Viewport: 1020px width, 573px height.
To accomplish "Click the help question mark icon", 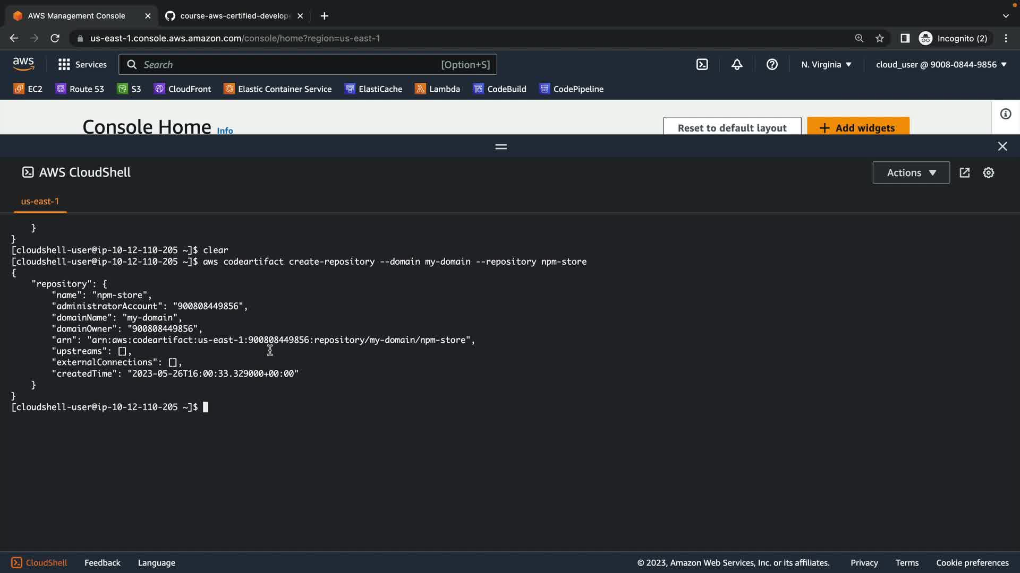I will 772,65.
